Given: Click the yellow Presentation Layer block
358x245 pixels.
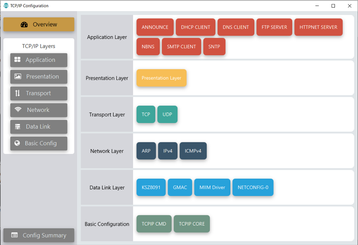Looking at the screenshot, I should pos(161,78).
